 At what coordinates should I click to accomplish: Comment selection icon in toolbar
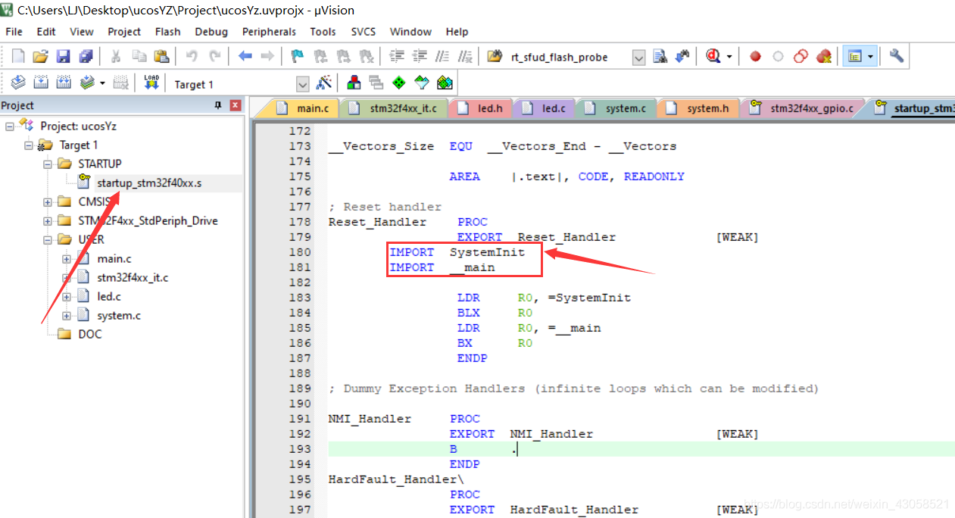(442, 56)
